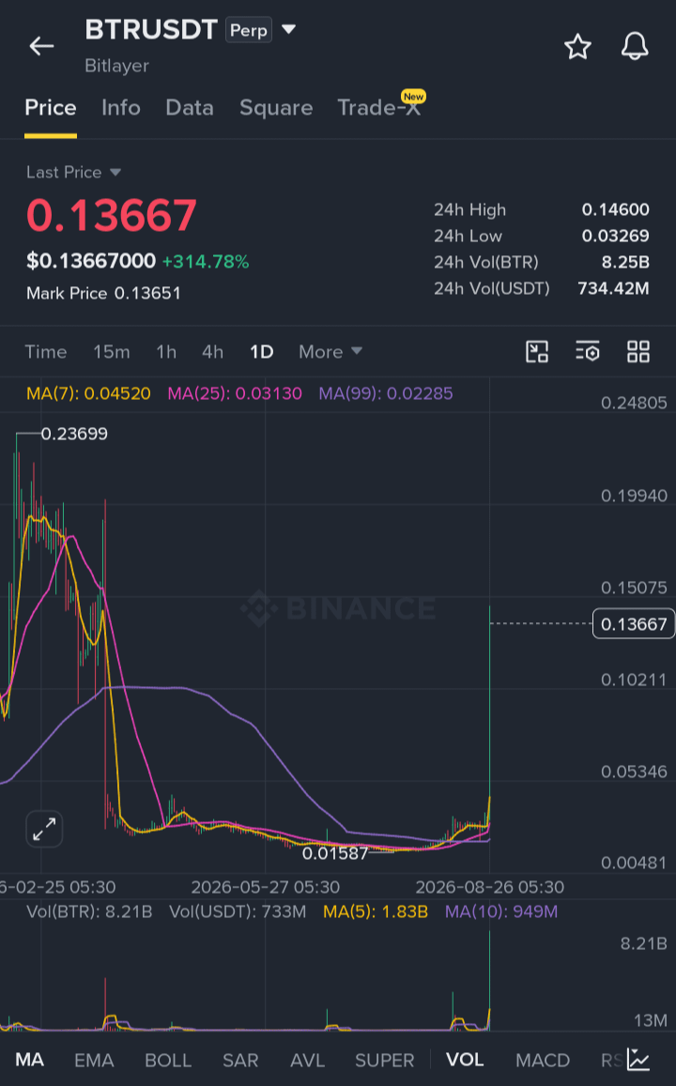Tap the current price label 0.13667 on axis

coord(634,624)
